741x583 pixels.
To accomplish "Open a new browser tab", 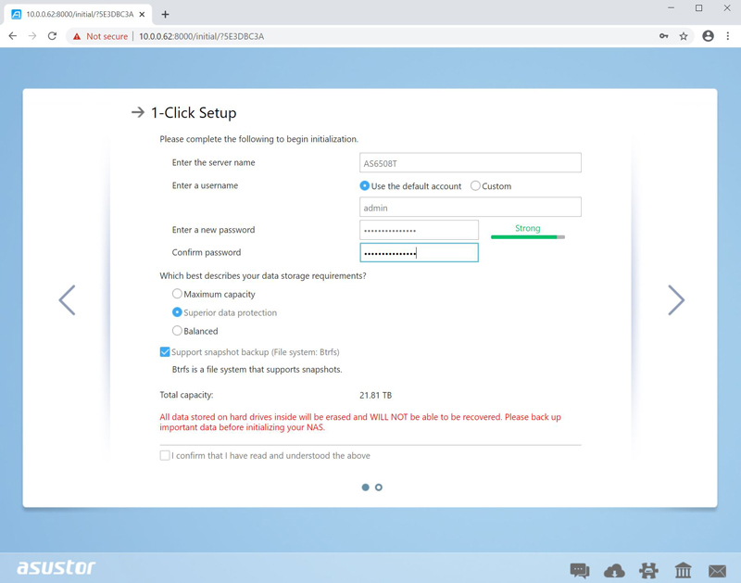I will tap(165, 14).
